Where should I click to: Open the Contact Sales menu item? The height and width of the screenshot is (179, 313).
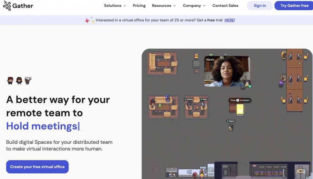(x=225, y=5)
